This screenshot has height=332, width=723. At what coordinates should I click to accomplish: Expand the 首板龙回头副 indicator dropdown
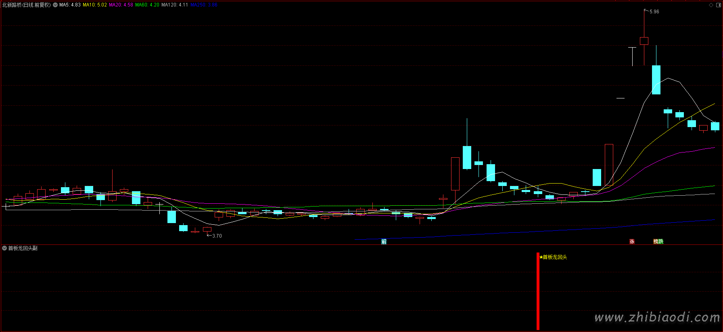pyautogui.click(x=4, y=248)
